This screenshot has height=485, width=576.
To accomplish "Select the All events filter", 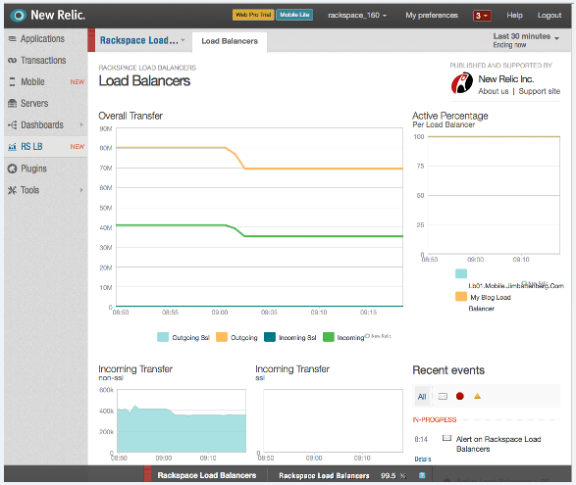I will coord(422,396).
